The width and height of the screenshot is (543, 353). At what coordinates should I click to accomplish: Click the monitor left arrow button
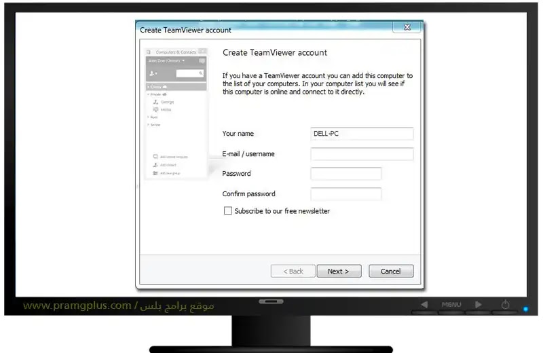coord(424,305)
